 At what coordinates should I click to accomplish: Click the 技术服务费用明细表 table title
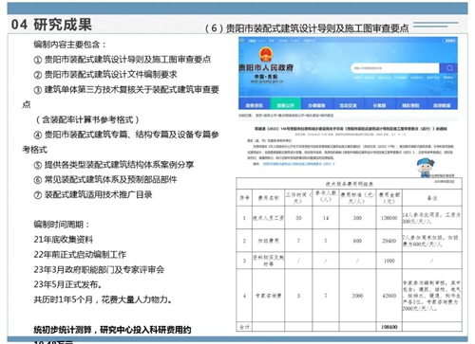pos(350,184)
